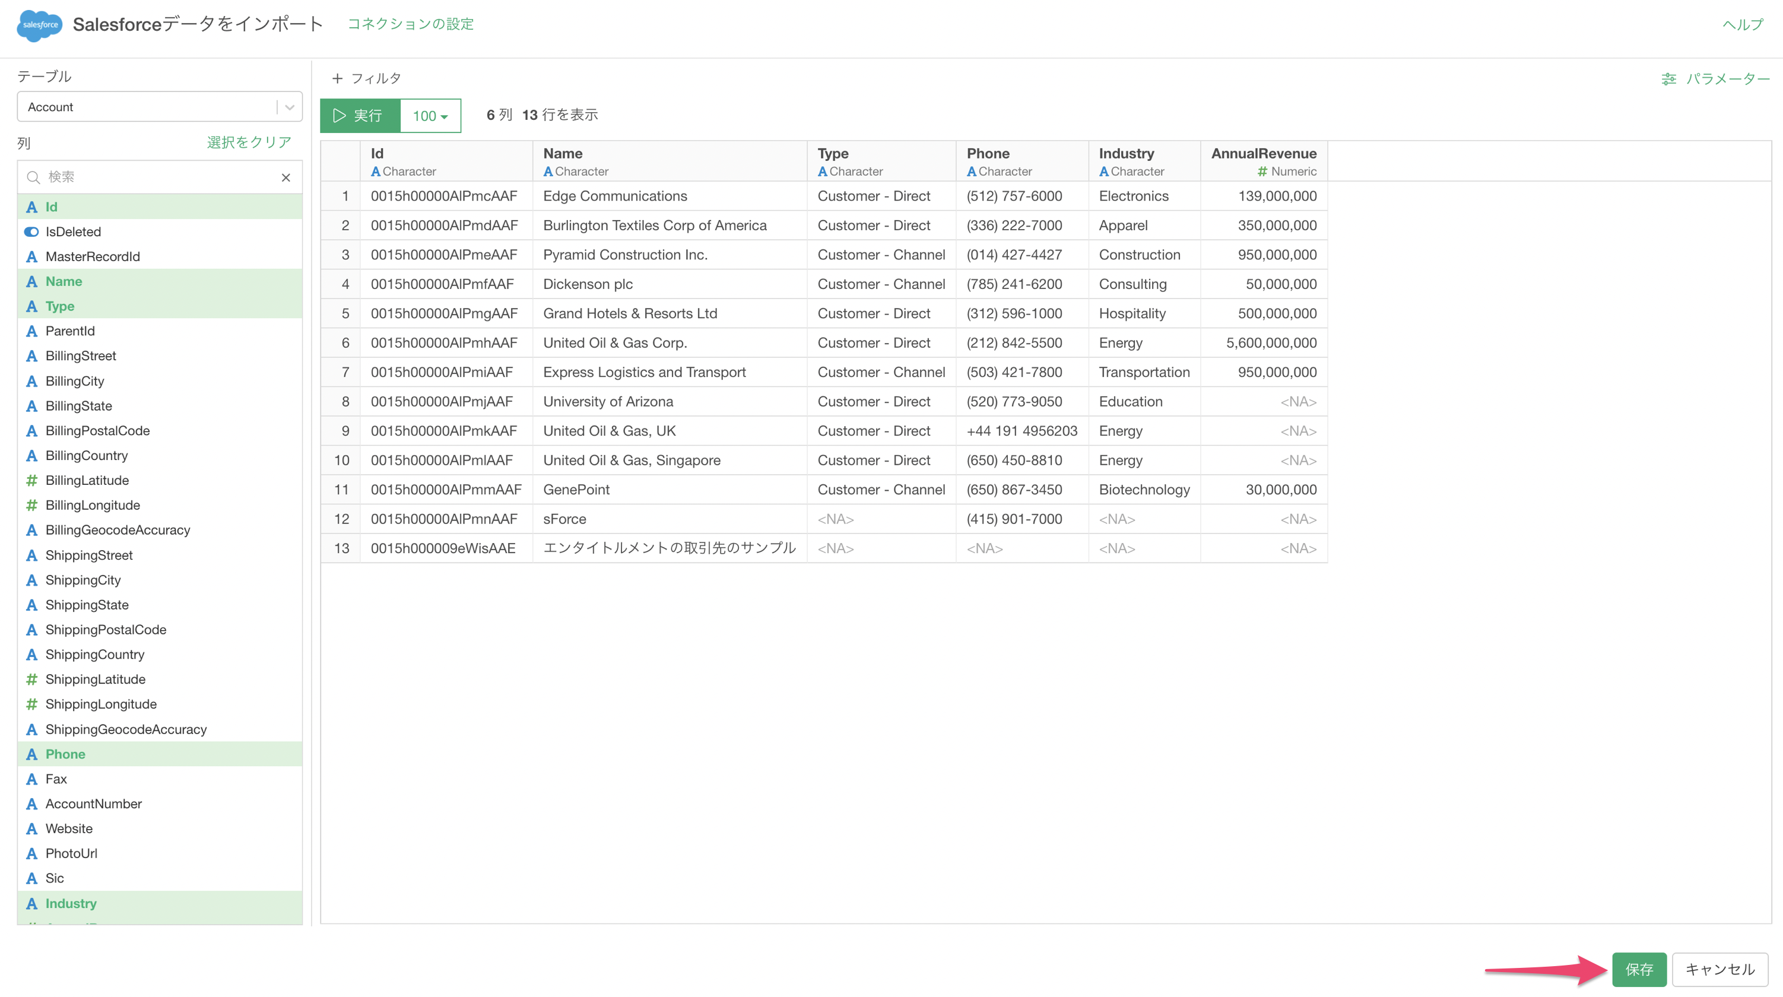Select the BillingState column
Image resolution: width=1783 pixels, height=997 pixels.
click(x=160, y=406)
